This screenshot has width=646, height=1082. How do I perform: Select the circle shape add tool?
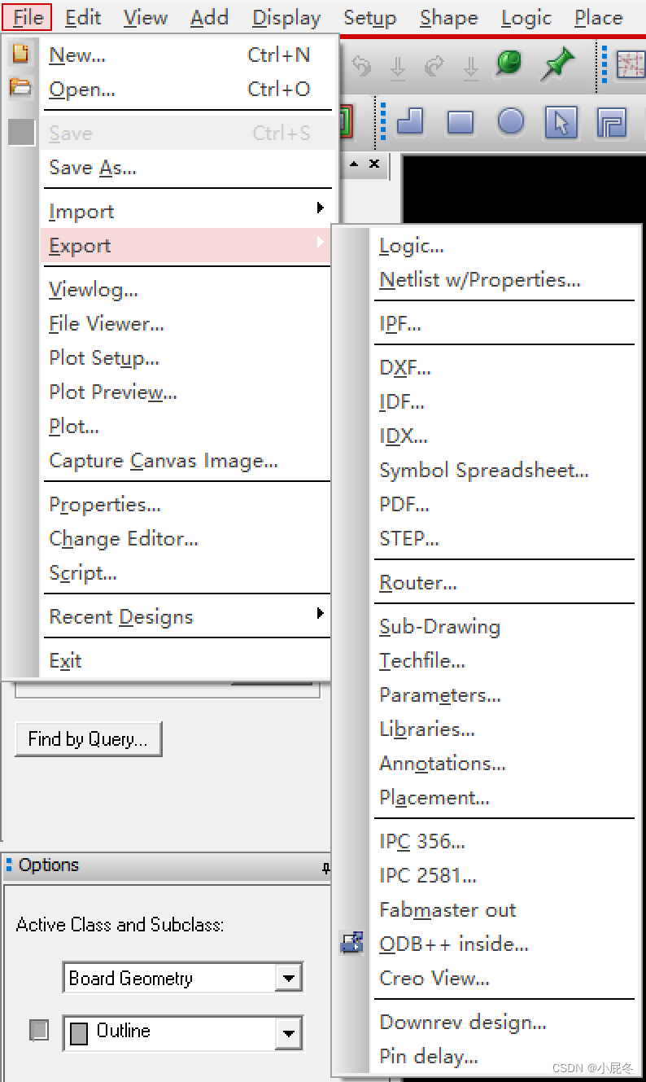[x=511, y=122]
